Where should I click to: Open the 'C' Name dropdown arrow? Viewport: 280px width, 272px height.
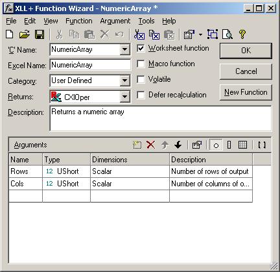point(124,49)
